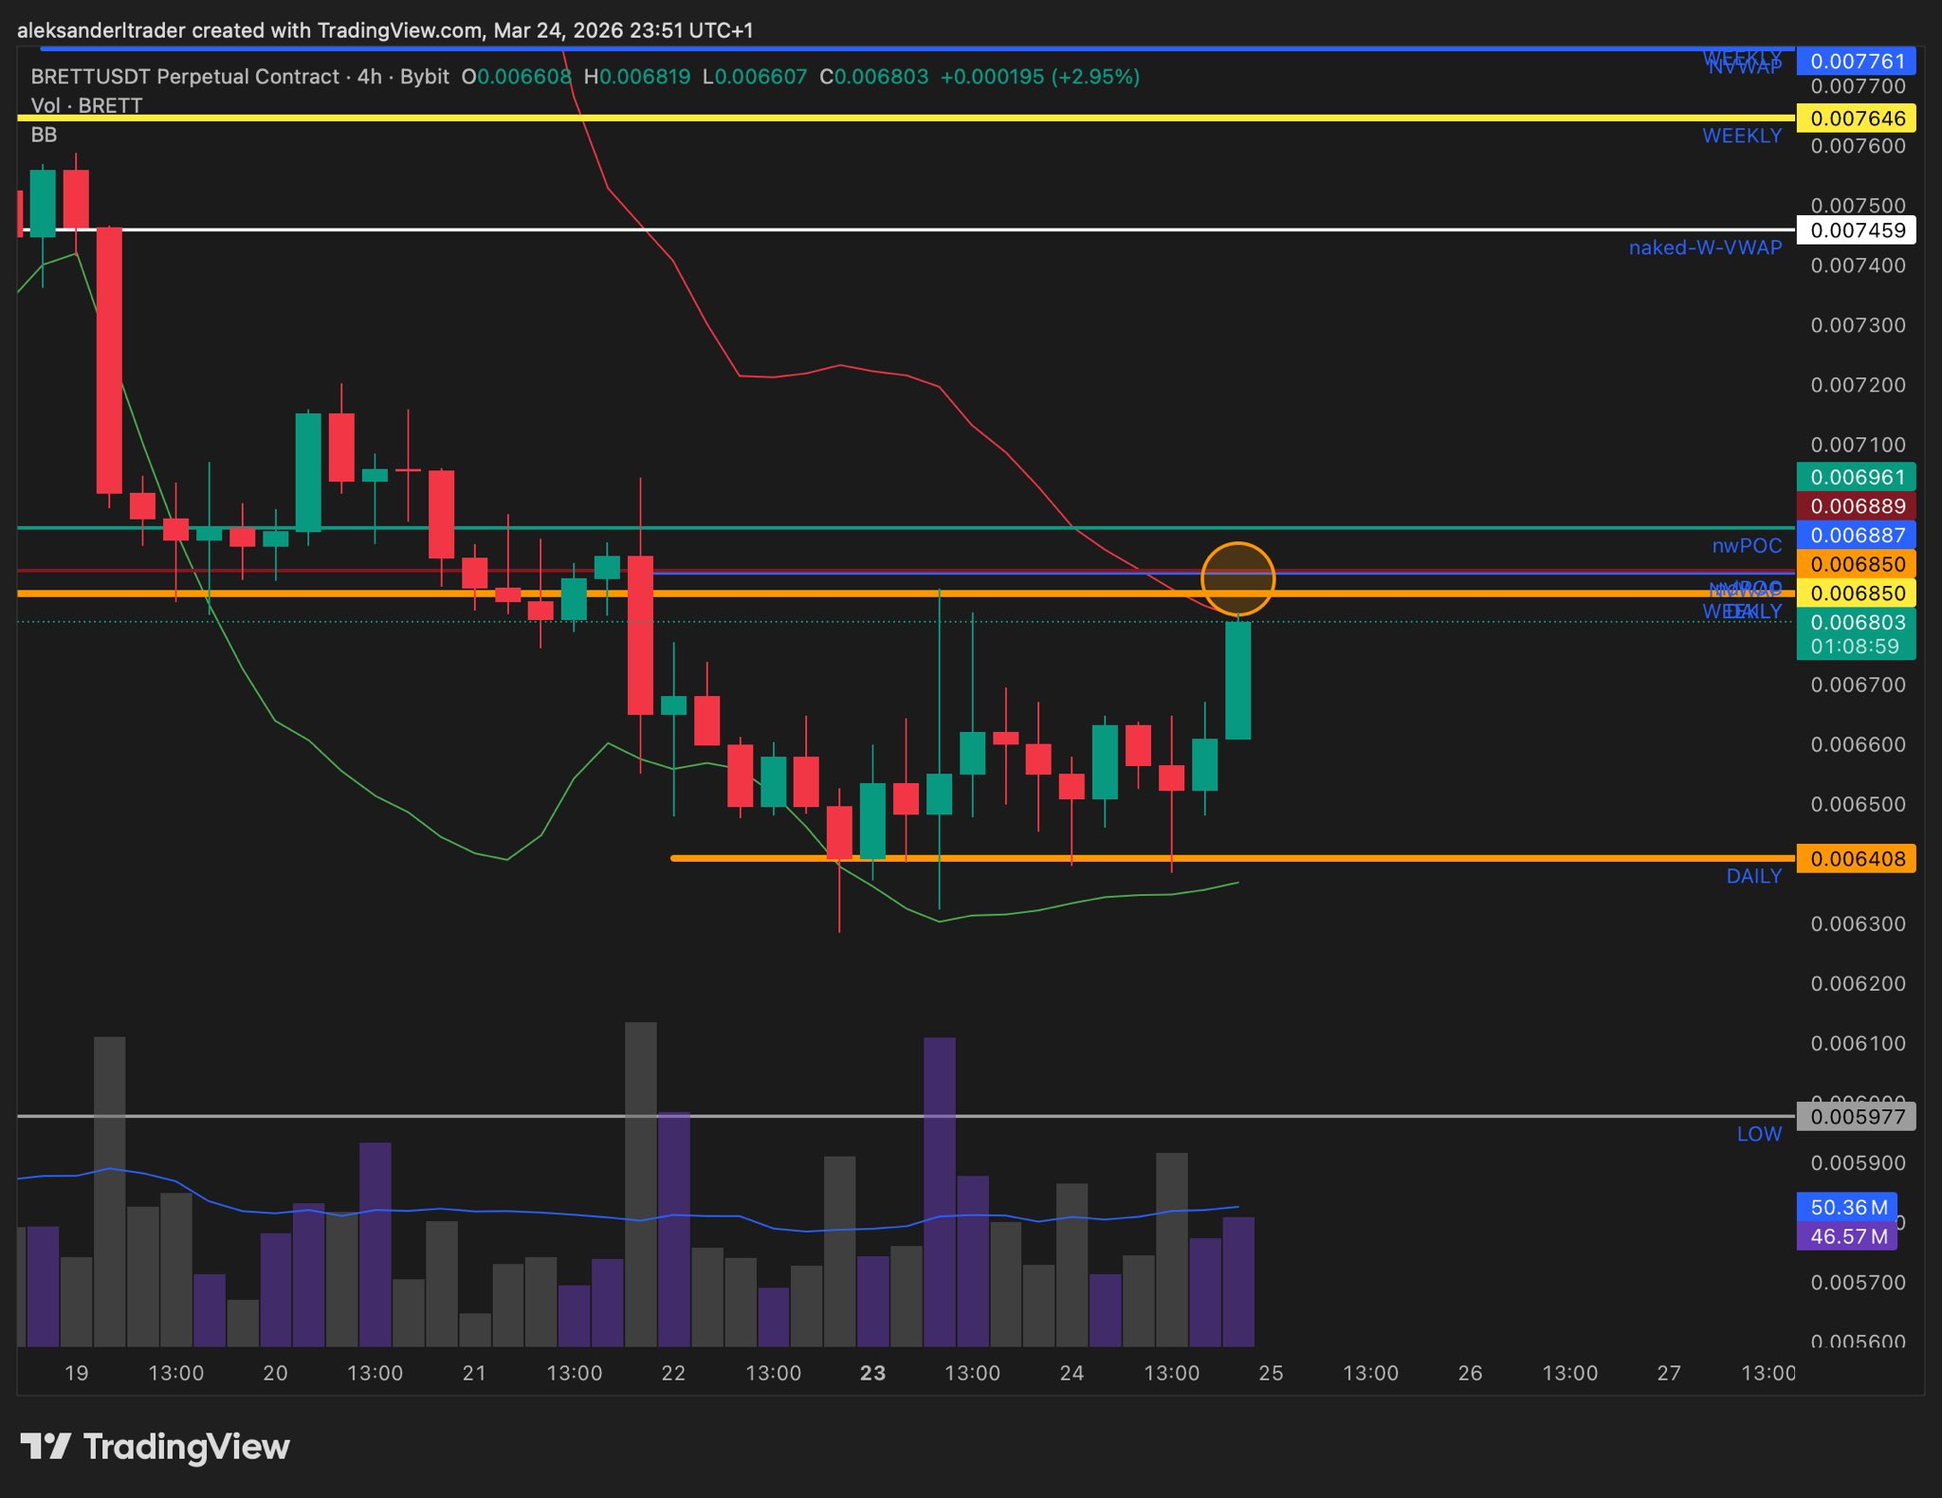Click the blue 0.007761 price label
This screenshot has height=1498, width=1942.
point(1856,62)
